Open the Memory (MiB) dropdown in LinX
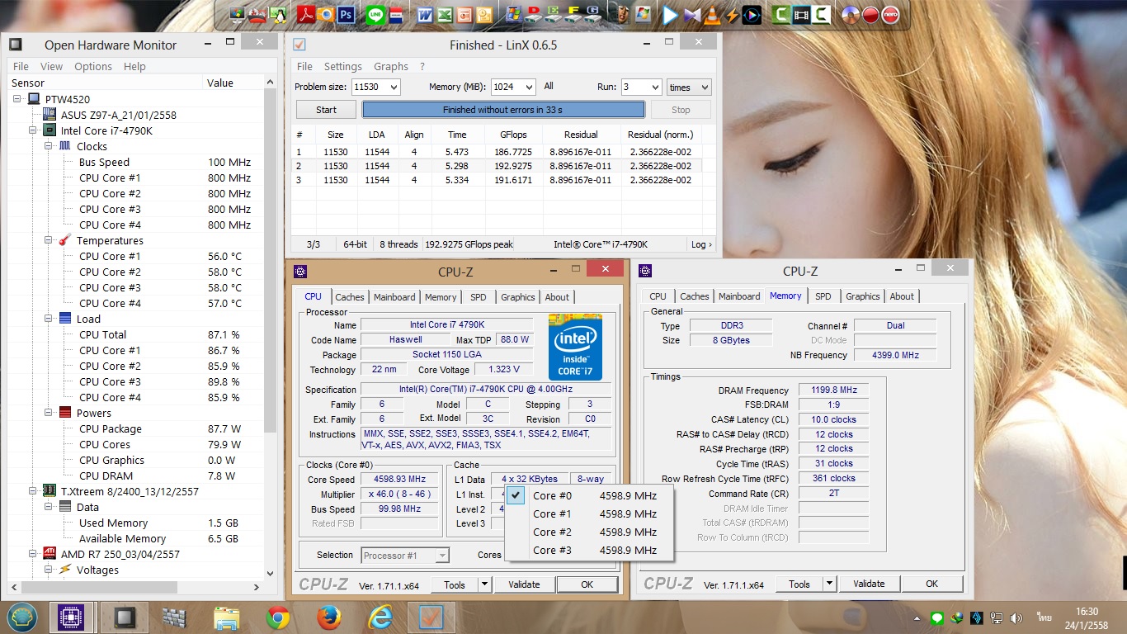 pos(528,88)
